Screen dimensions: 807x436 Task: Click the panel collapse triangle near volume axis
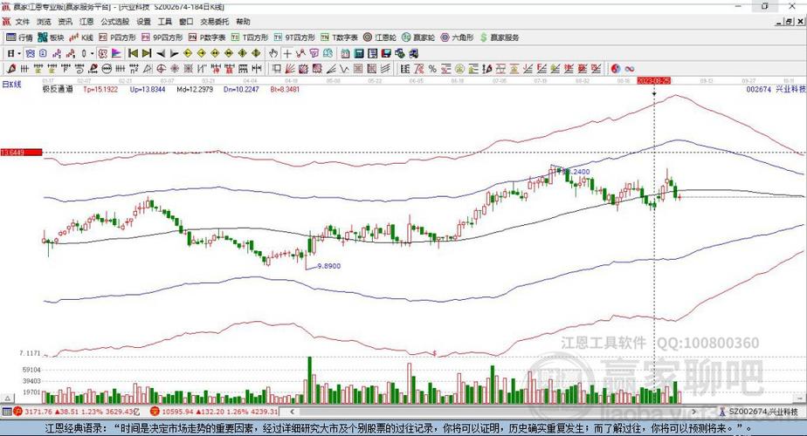click(x=7, y=399)
